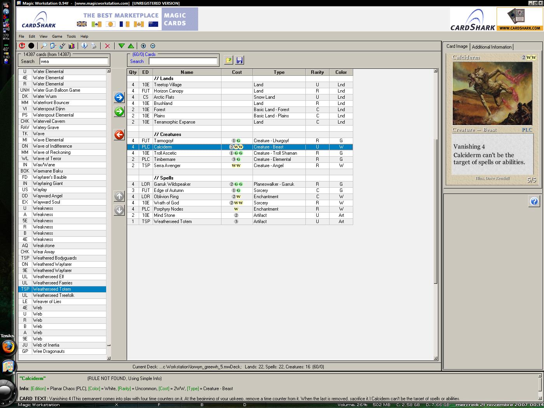
Task: Select Weatherseed Totem in the deck list
Action: pos(240,221)
